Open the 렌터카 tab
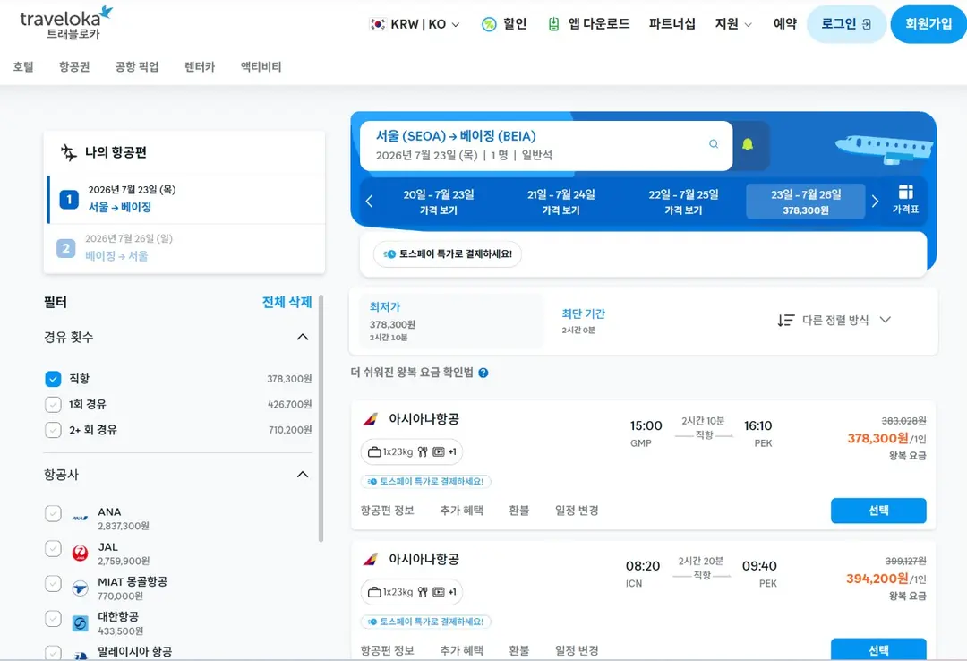The height and width of the screenshot is (661, 967). point(200,66)
